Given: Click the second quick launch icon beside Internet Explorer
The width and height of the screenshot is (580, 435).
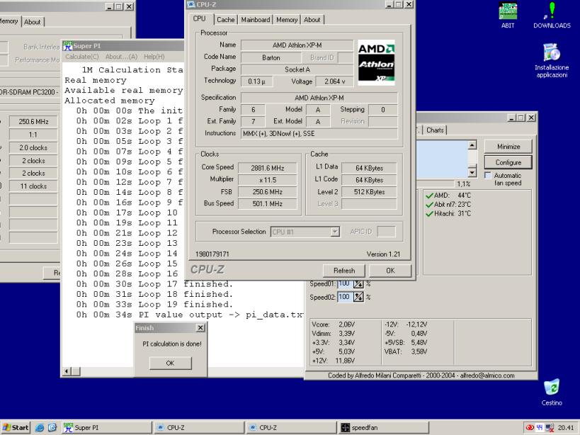Looking at the screenshot, I should click(x=52, y=428).
